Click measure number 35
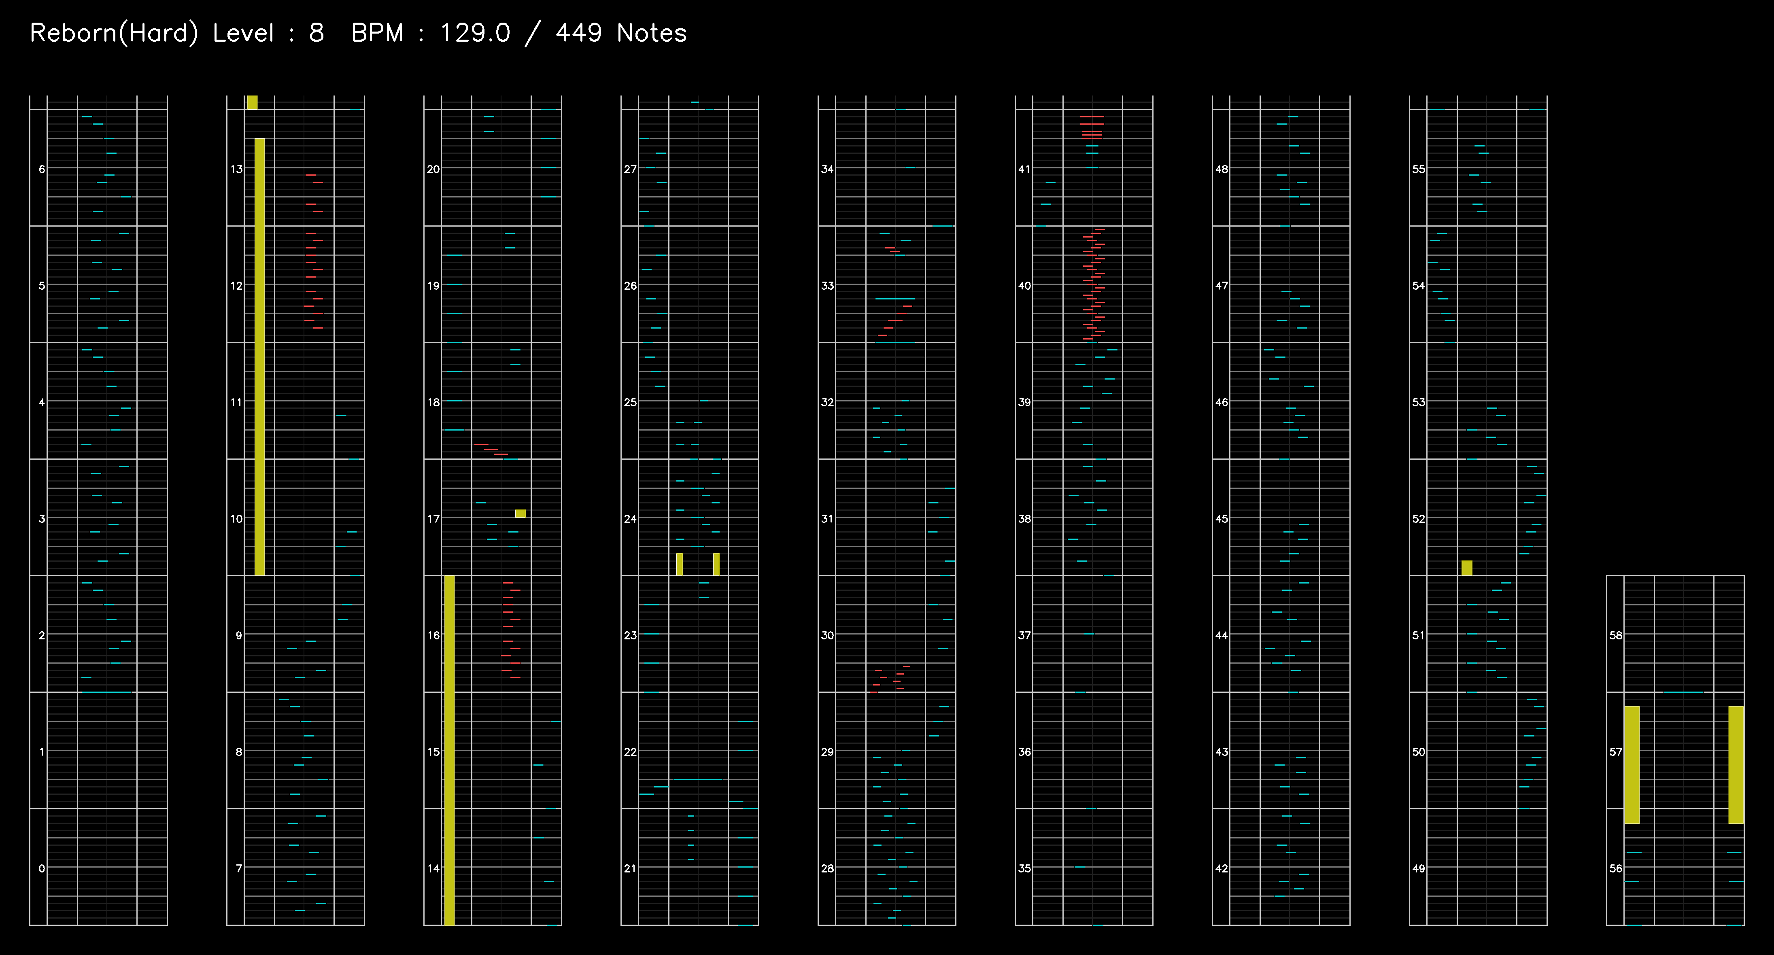The width and height of the screenshot is (1774, 955). coord(1025,868)
